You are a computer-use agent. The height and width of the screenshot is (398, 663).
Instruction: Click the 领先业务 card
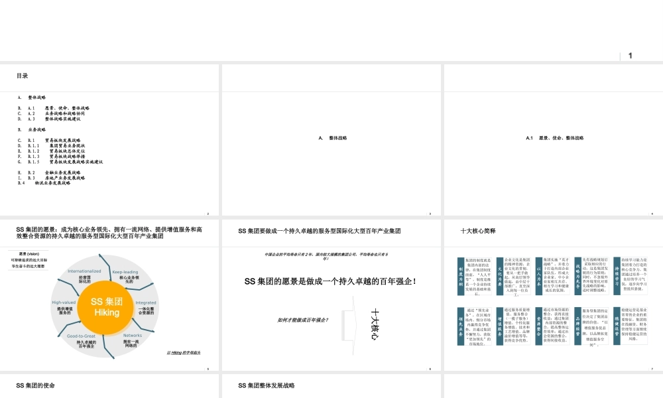click(x=475, y=326)
